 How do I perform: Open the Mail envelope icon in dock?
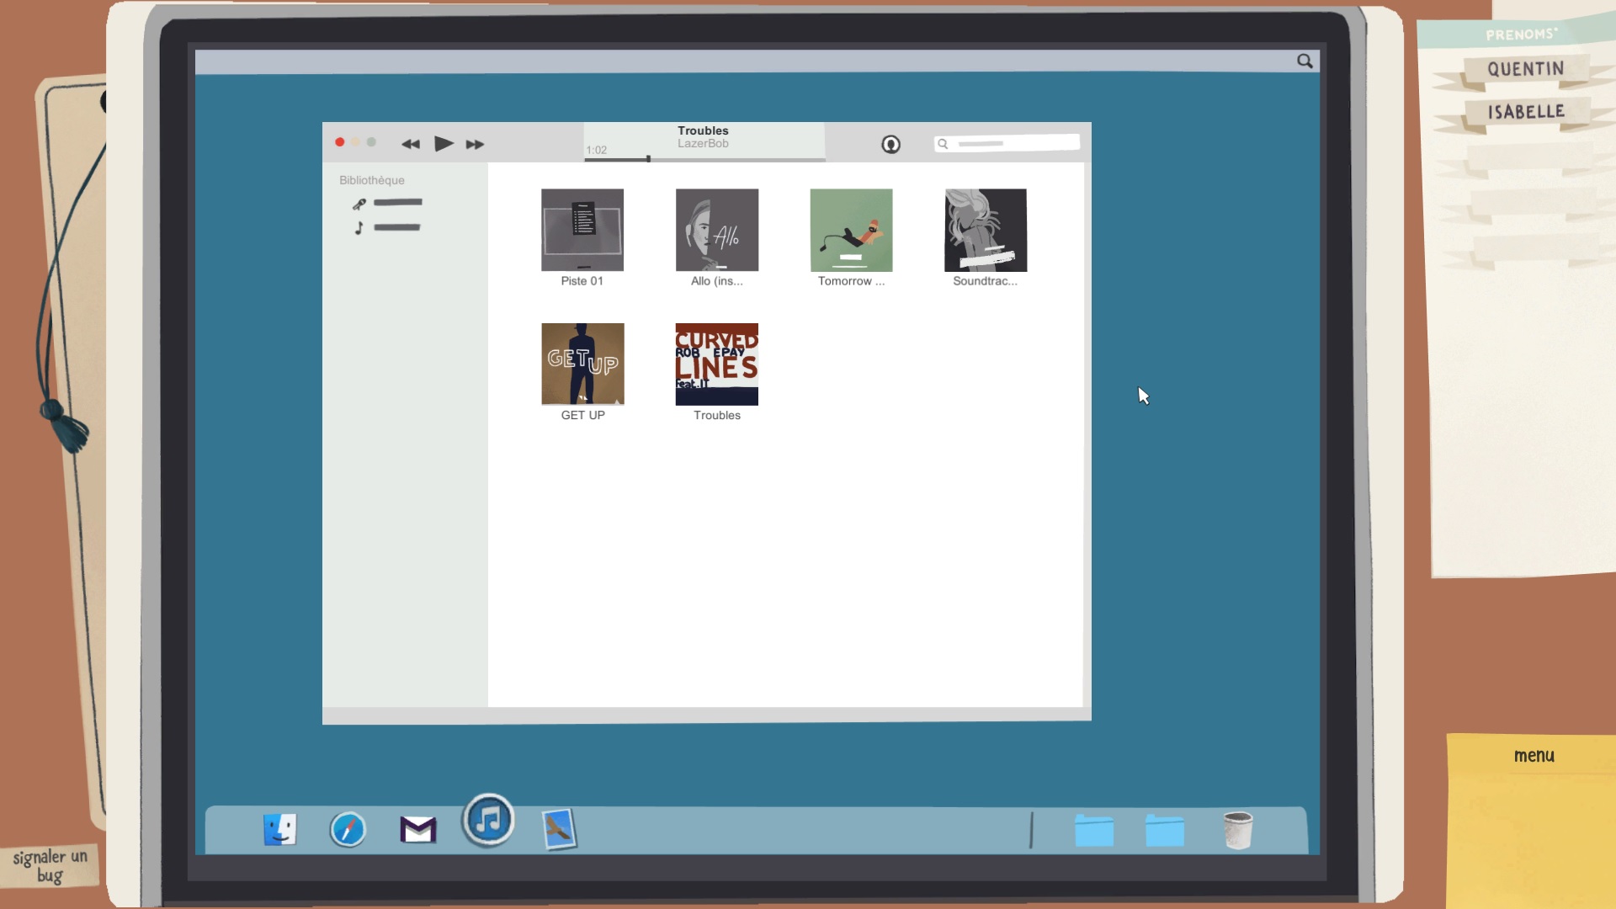click(x=417, y=830)
